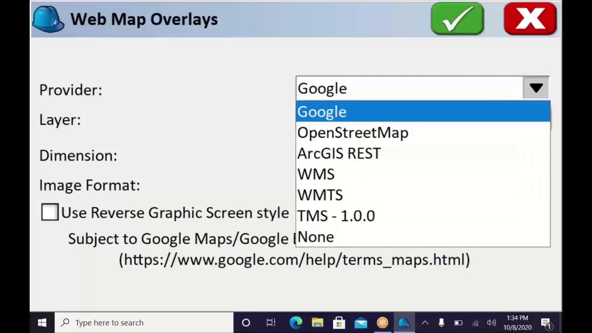Image resolution: width=592 pixels, height=333 pixels.
Task: Select Google in the provider list
Action: 423,111
